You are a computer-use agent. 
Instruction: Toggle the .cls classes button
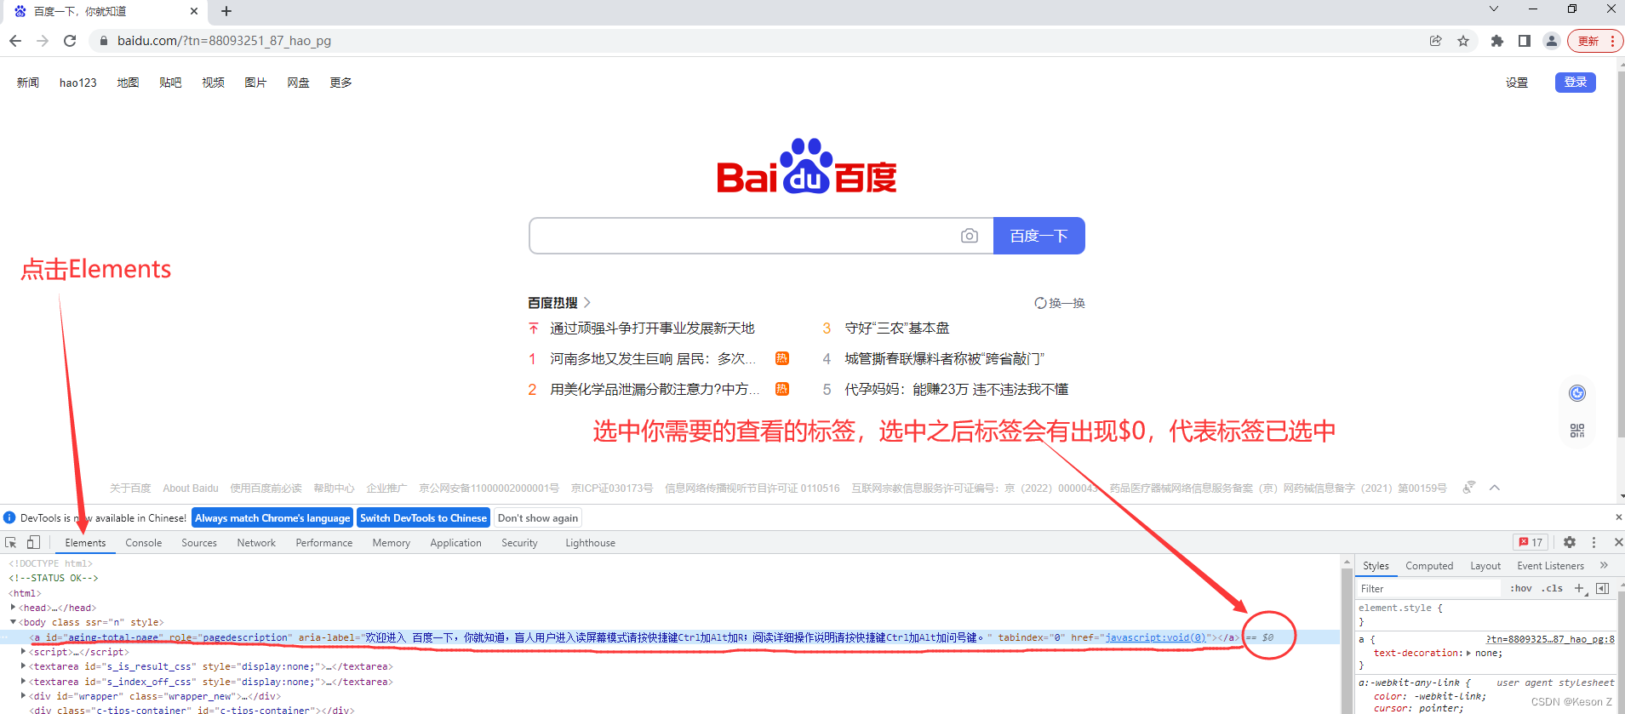pyautogui.click(x=1552, y=588)
